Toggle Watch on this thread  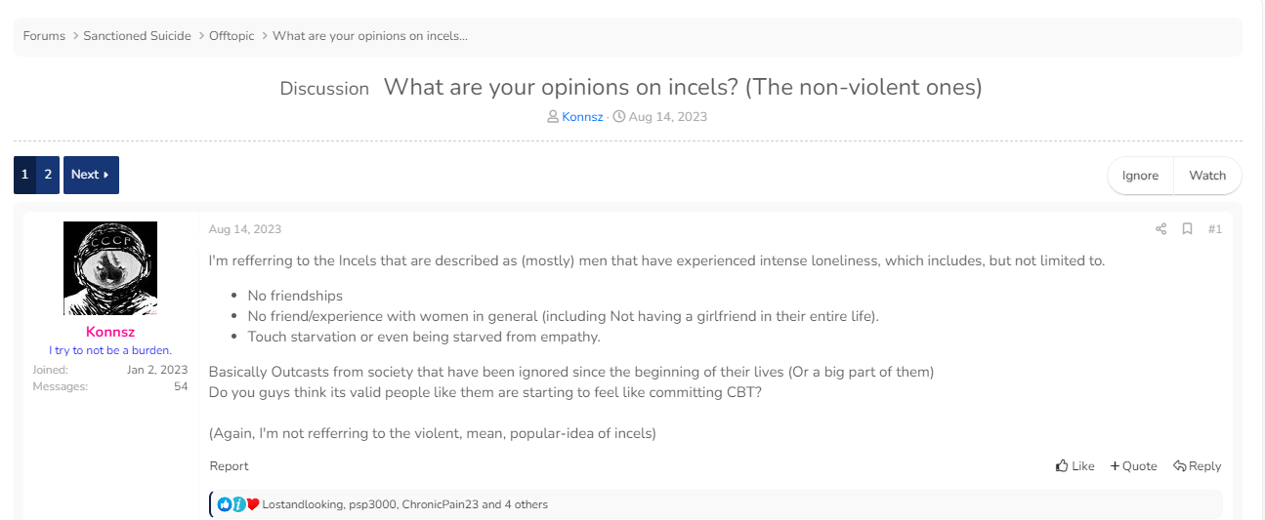1207,176
